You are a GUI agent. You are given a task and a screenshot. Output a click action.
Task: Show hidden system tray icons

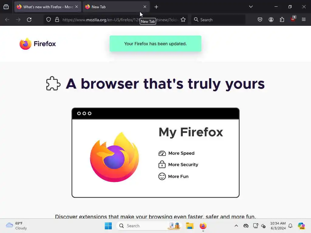pyautogui.click(x=236, y=226)
